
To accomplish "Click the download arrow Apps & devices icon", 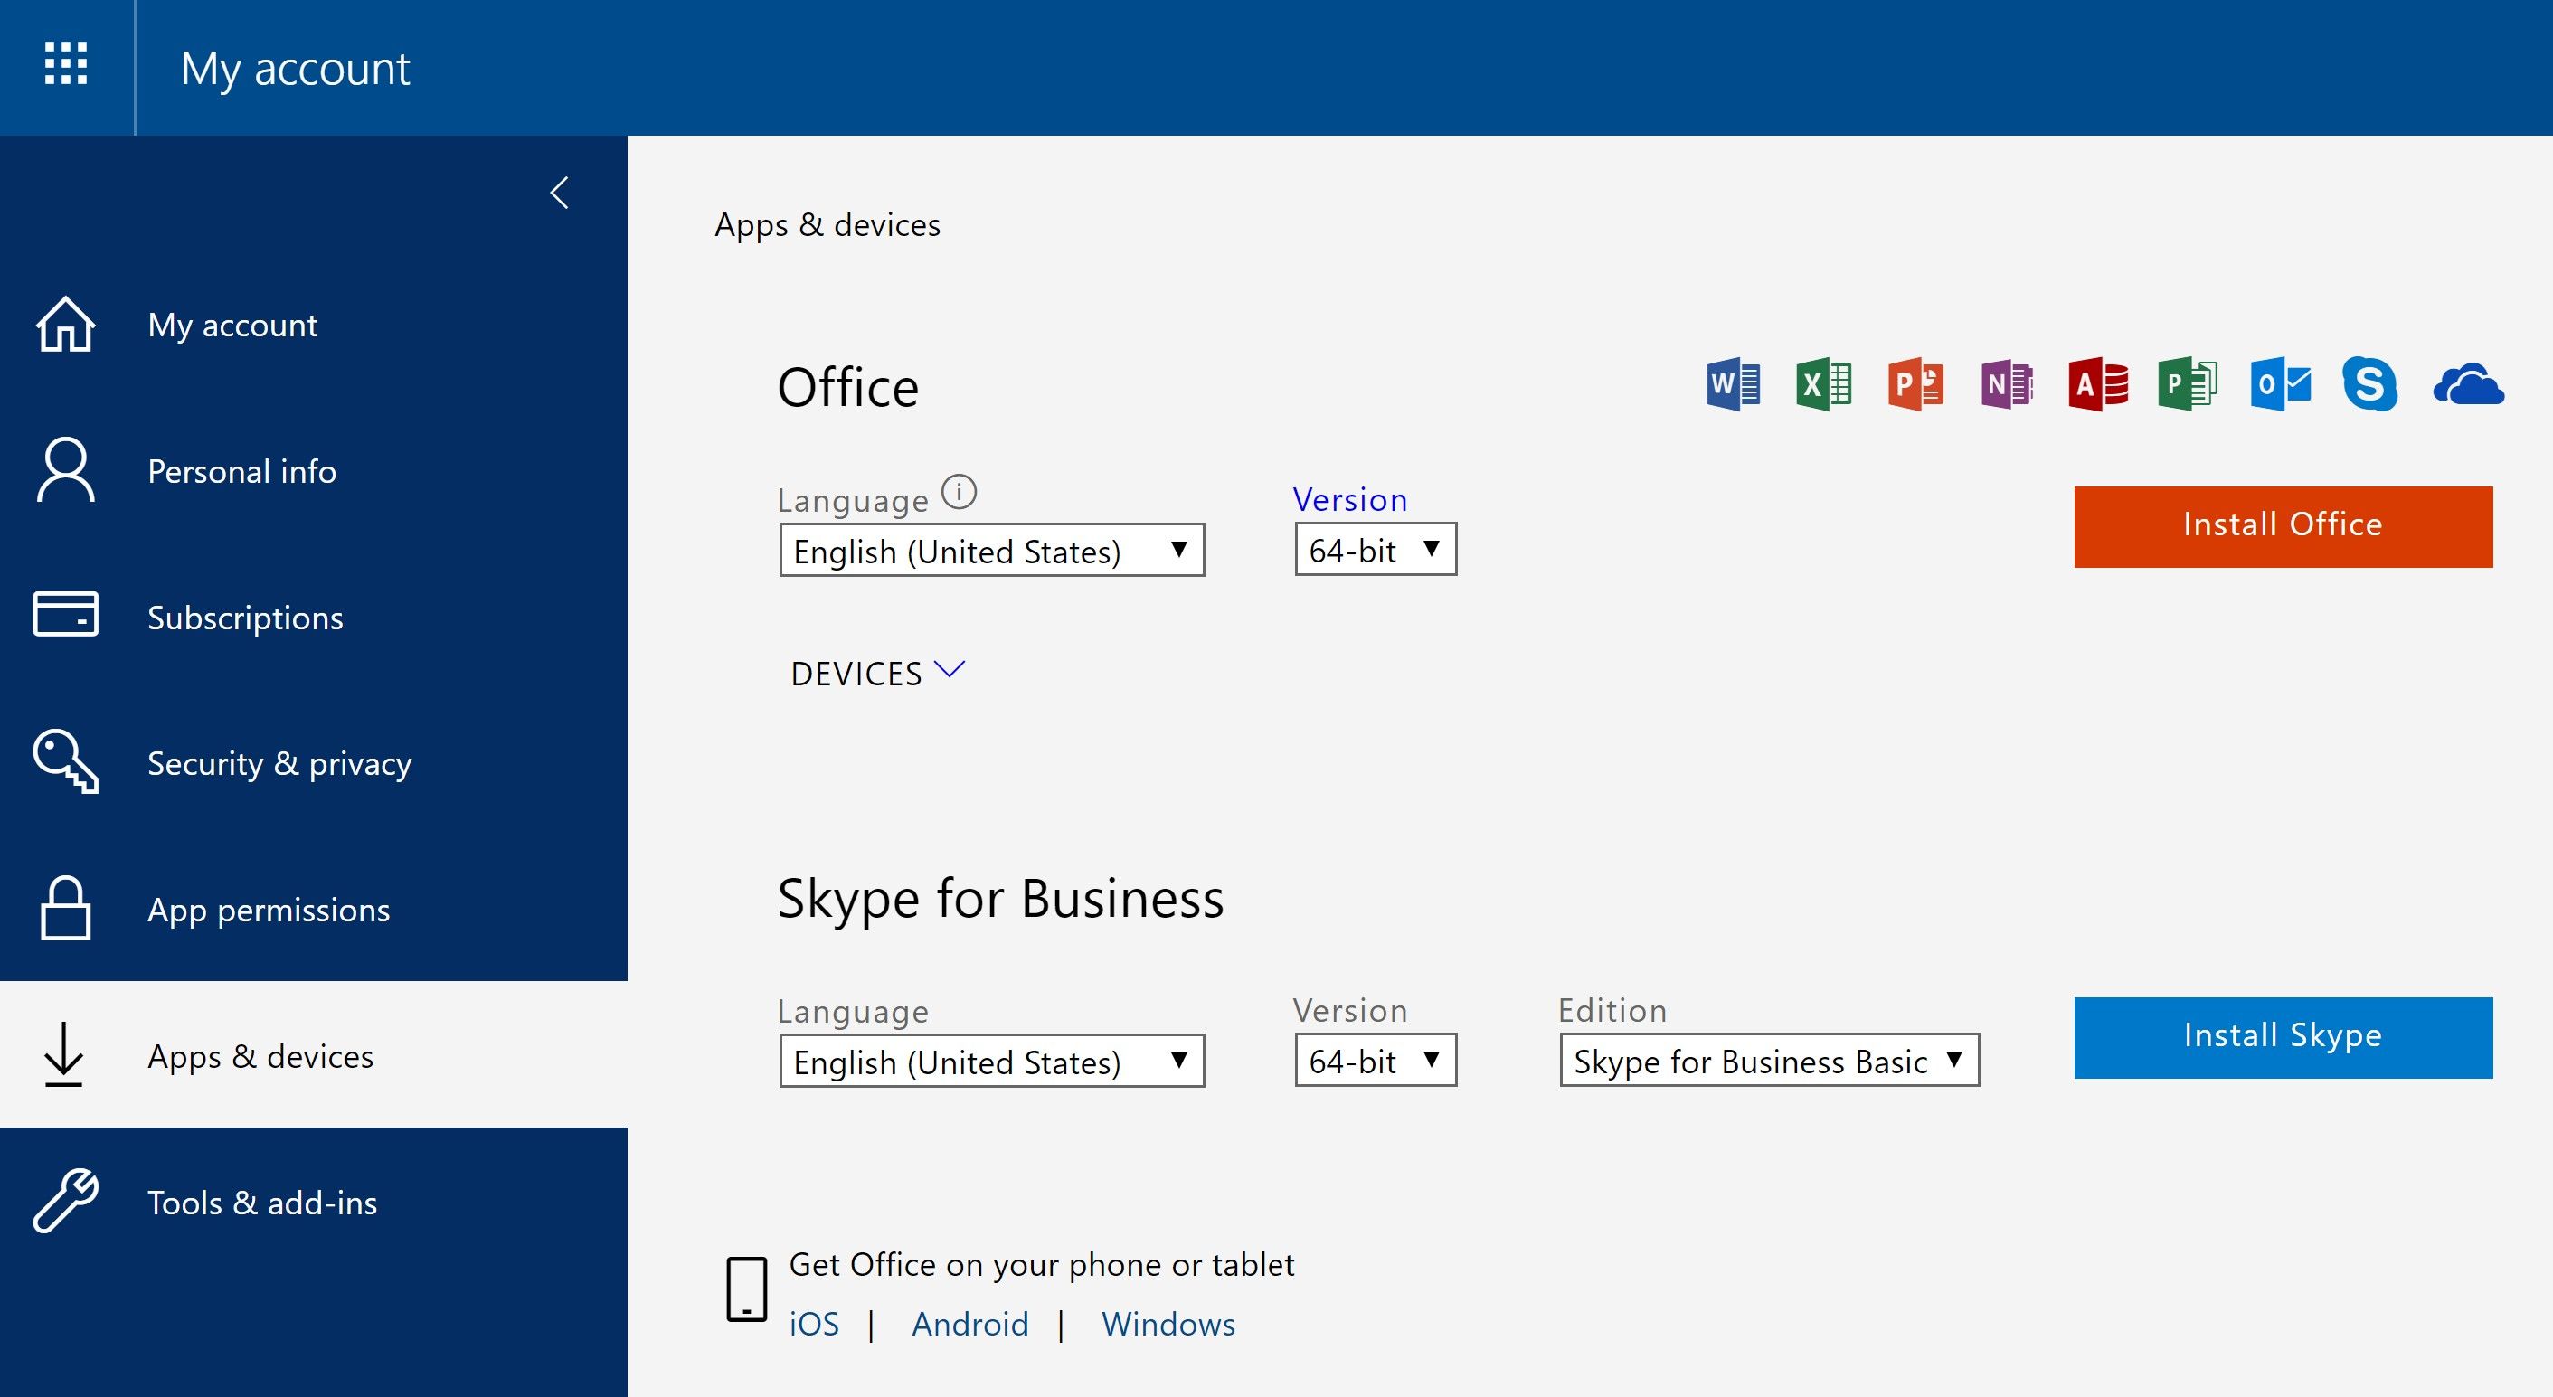I will pyautogui.click(x=64, y=1054).
